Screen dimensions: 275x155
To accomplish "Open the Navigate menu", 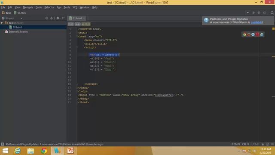I will tap(28, 7).
